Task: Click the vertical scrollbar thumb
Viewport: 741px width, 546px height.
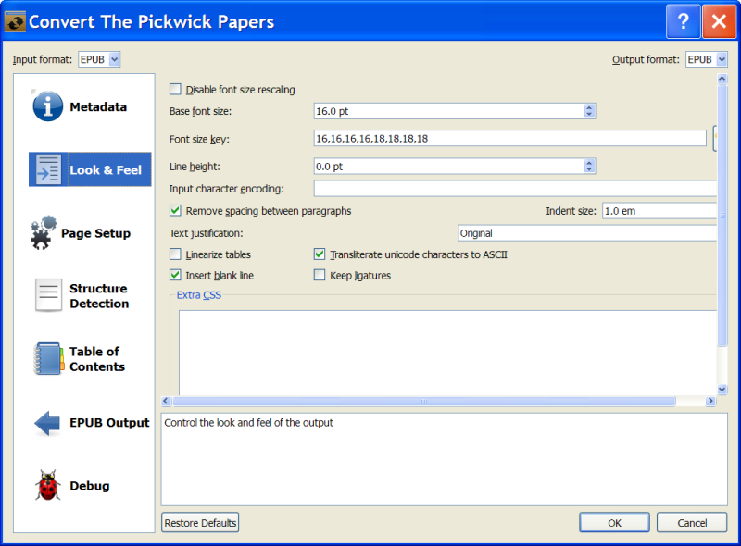Action: click(722, 215)
